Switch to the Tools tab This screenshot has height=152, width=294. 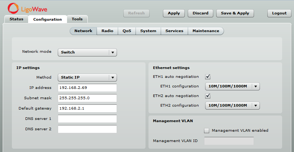(x=77, y=19)
